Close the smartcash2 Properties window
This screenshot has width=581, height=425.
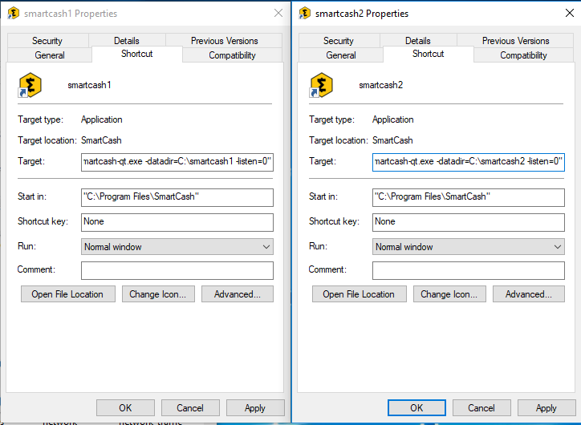click(x=570, y=14)
